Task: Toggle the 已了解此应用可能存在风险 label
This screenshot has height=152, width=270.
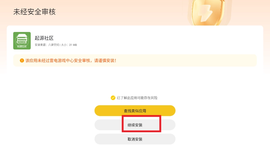Action: coord(137,98)
